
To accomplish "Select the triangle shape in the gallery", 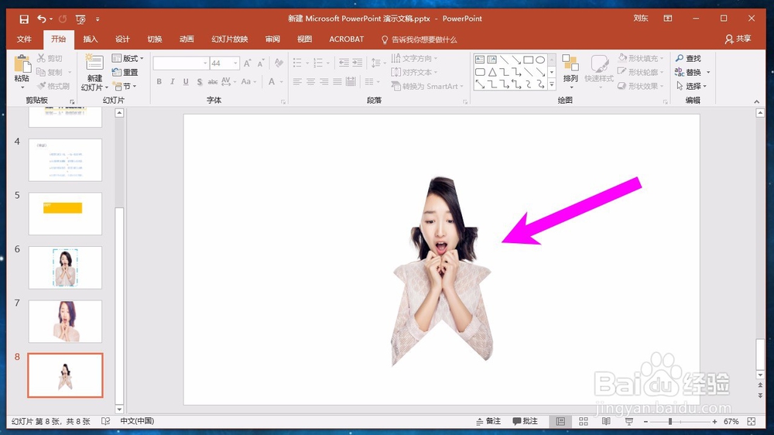I will click(x=492, y=72).
